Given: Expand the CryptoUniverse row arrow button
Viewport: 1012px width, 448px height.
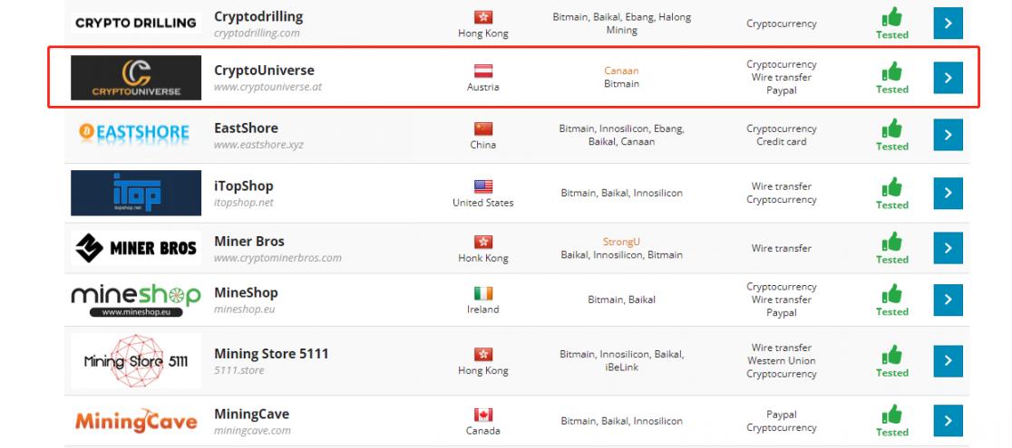Looking at the screenshot, I should pyautogui.click(x=948, y=78).
